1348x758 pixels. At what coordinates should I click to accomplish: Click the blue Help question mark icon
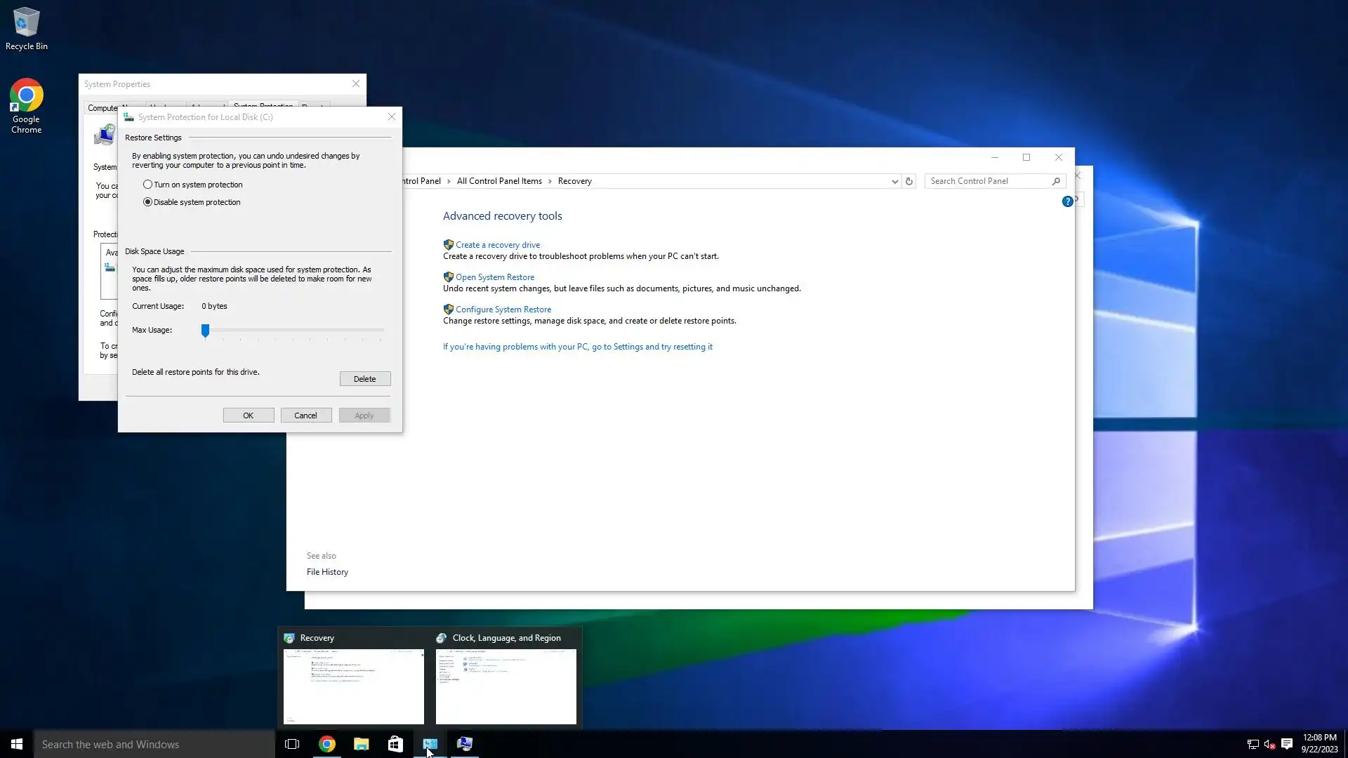pos(1067,201)
